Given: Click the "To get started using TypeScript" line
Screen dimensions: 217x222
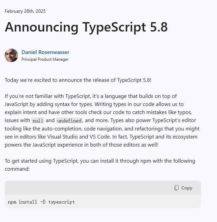Looking at the screenshot, I should [100, 161].
